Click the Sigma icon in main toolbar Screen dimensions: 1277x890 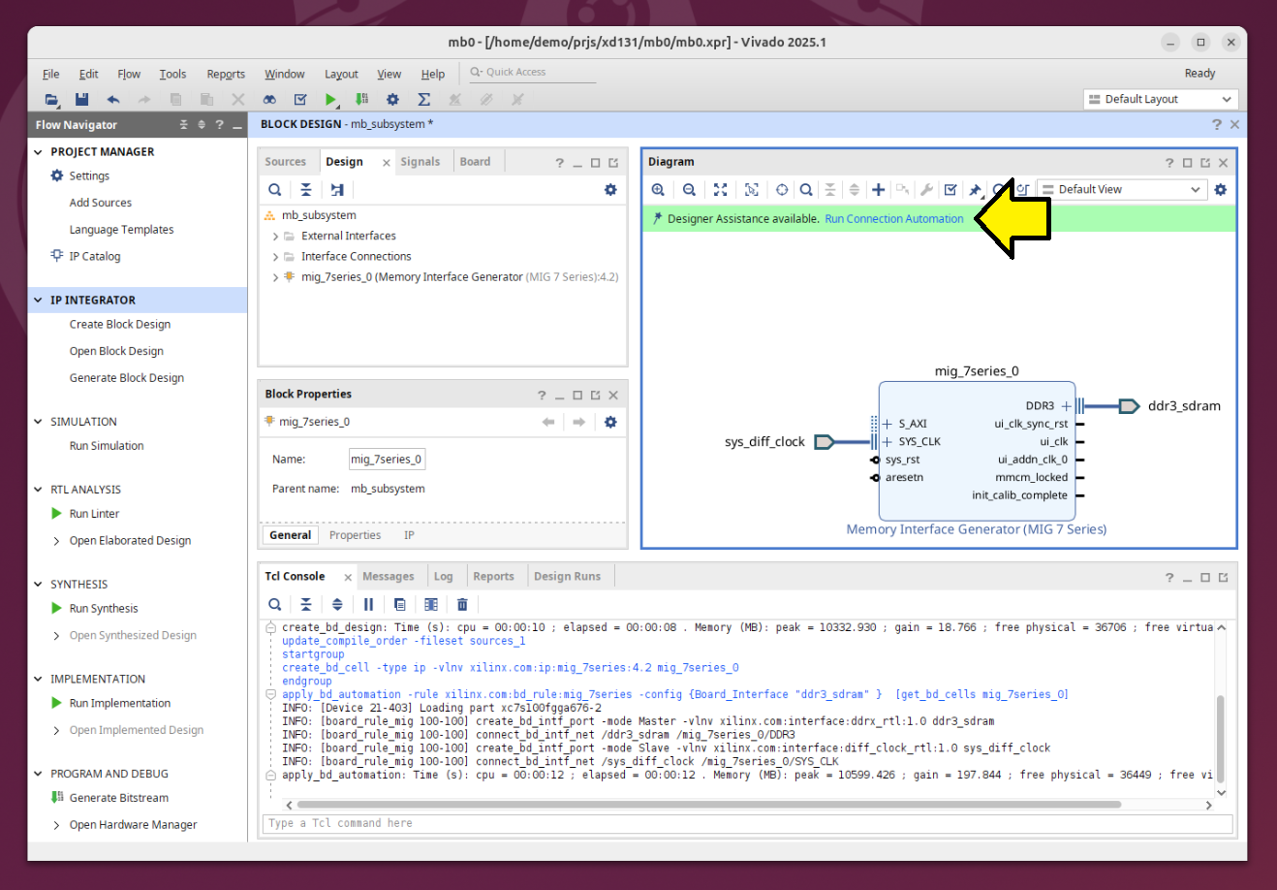point(423,99)
